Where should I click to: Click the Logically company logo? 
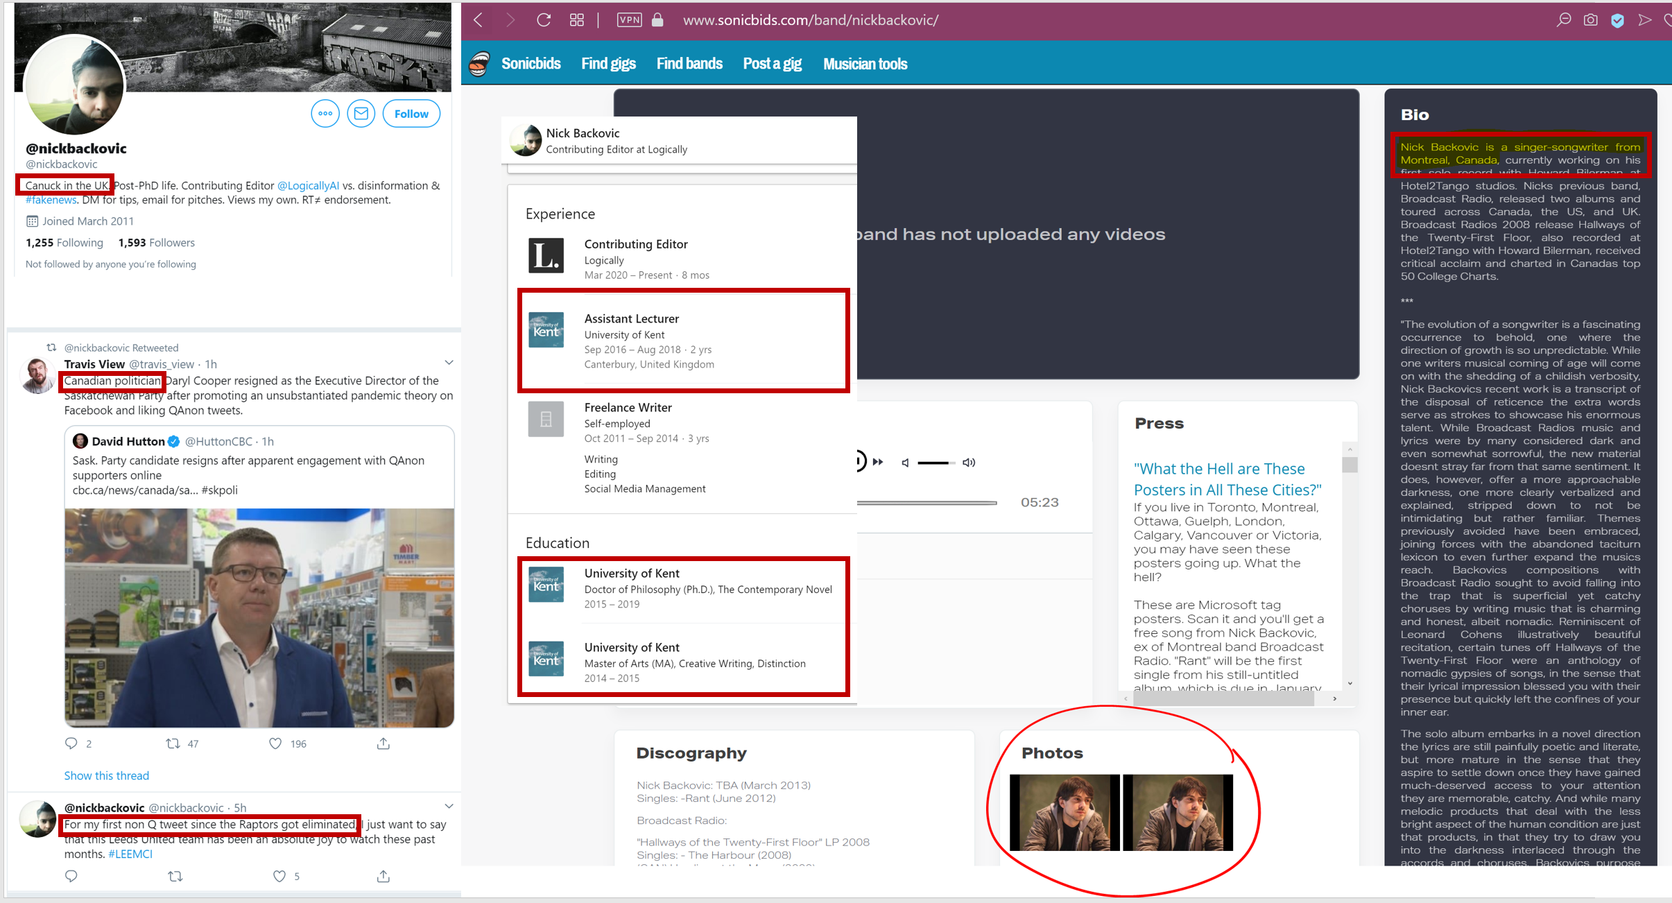click(x=546, y=255)
